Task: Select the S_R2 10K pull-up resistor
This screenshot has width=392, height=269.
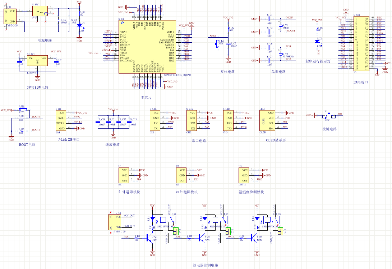Action: tap(228, 29)
